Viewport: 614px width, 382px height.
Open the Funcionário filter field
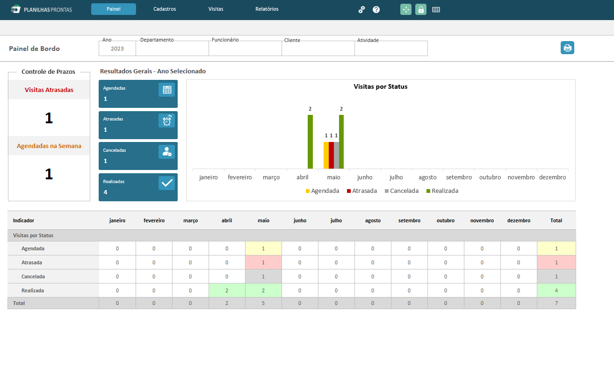pyautogui.click(x=246, y=49)
